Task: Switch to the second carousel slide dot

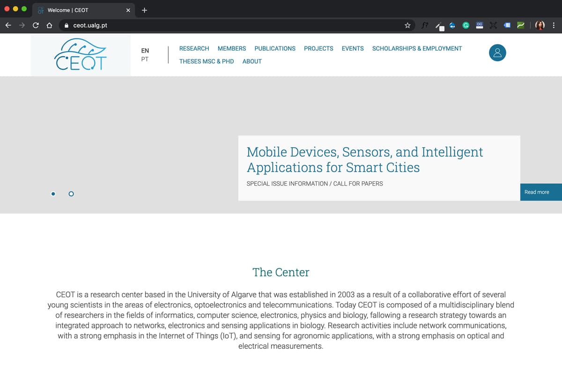Action: [71, 194]
